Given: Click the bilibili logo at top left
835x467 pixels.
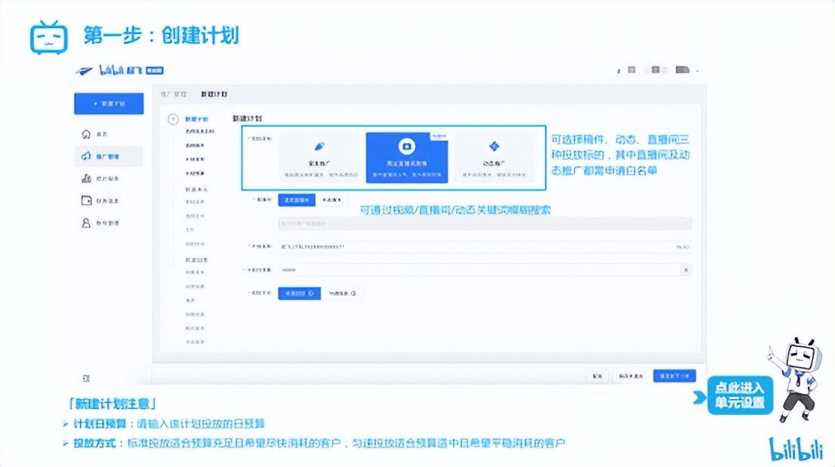Looking at the screenshot, I should [x=115, y=71].
